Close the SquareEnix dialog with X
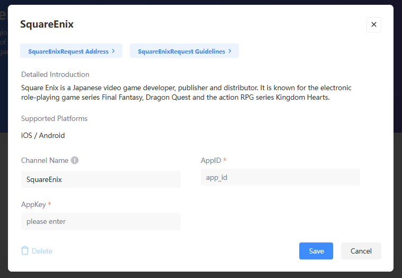This screenshot has height=278, width=402. [x=373, y=24]
